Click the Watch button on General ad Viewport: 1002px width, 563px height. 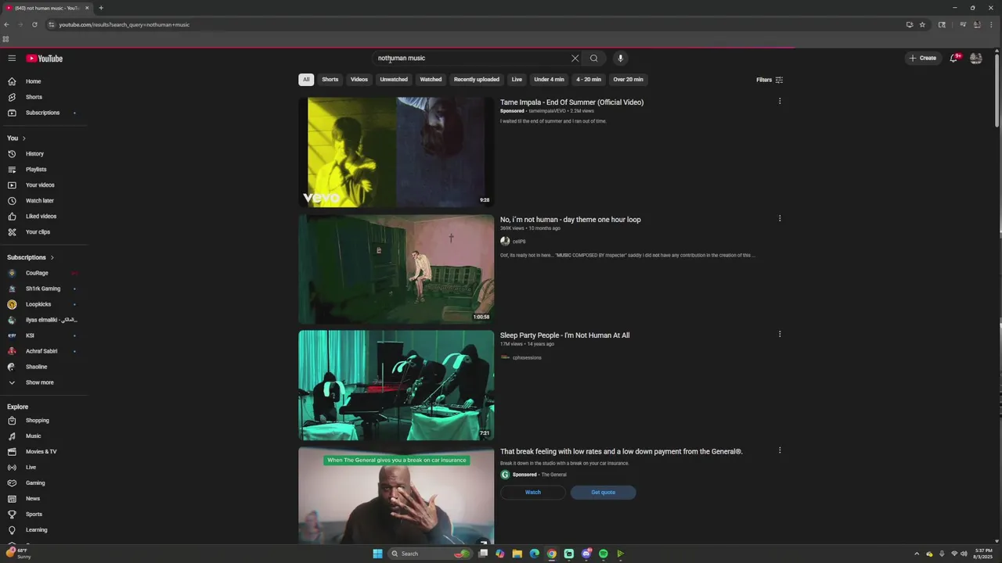533,493
